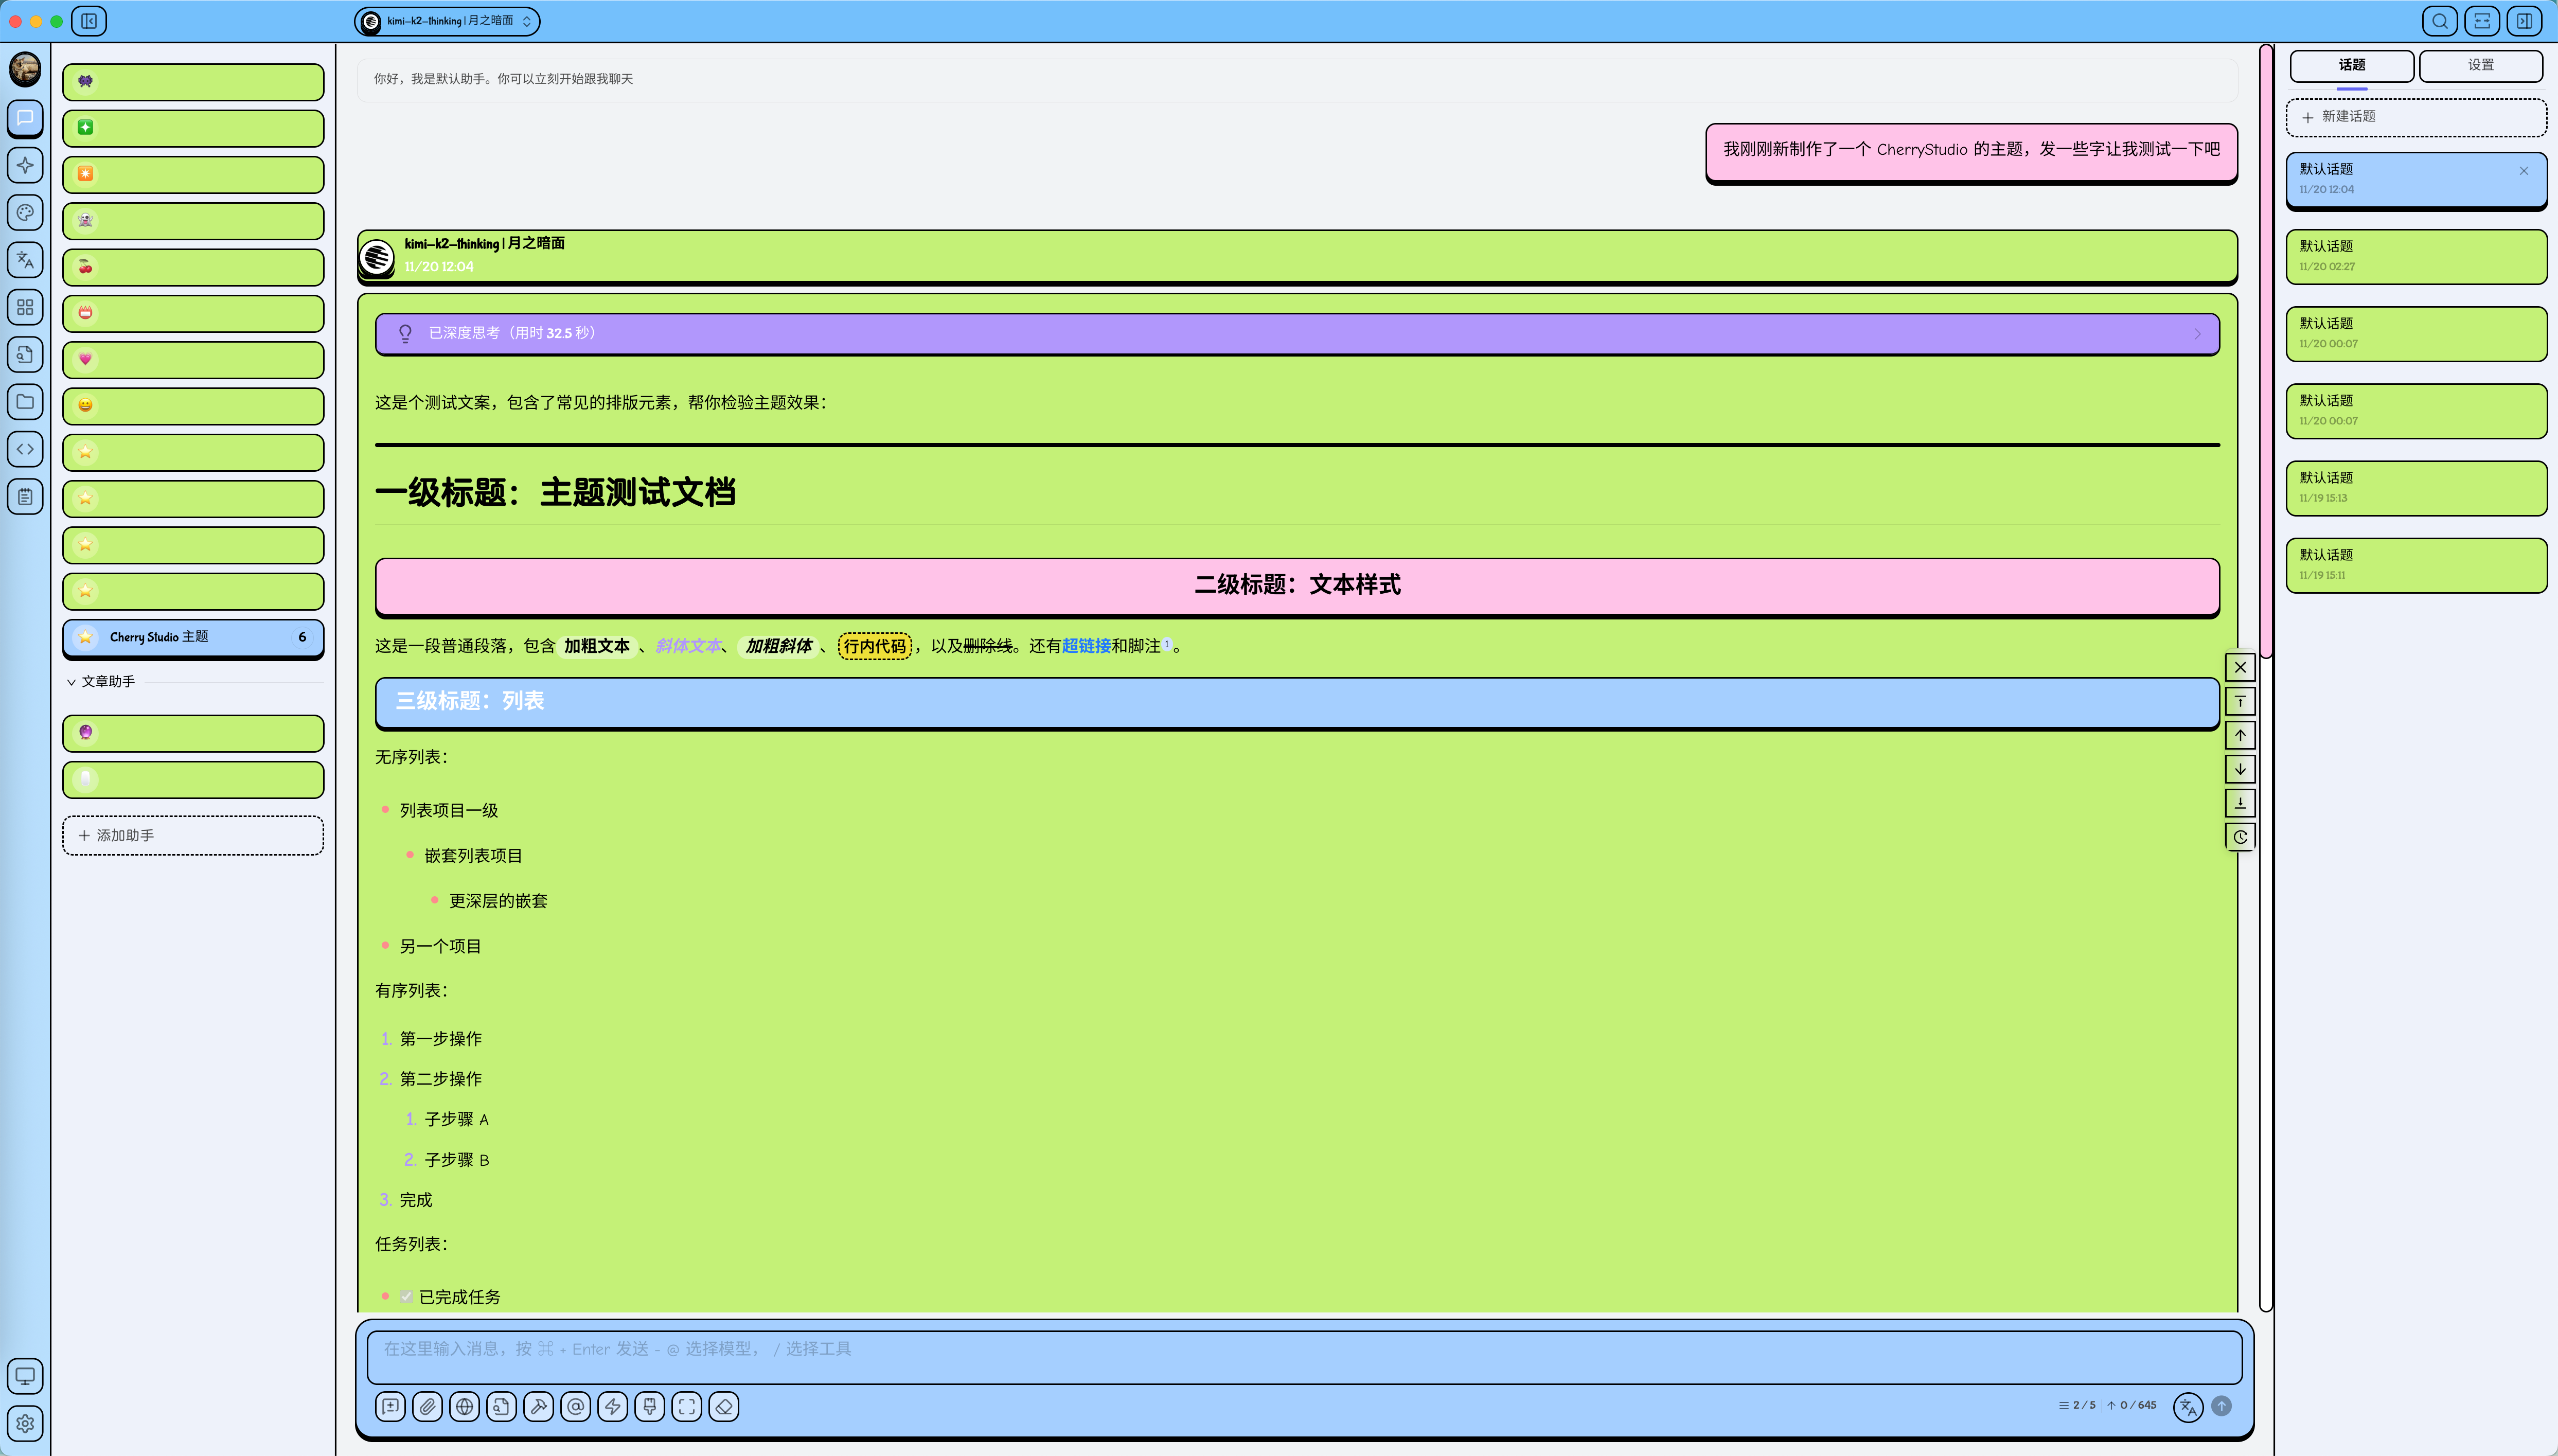
Task: Click the 超链接 hyperlink in message
Action: pyautogui.click(x=1086, y=646)
